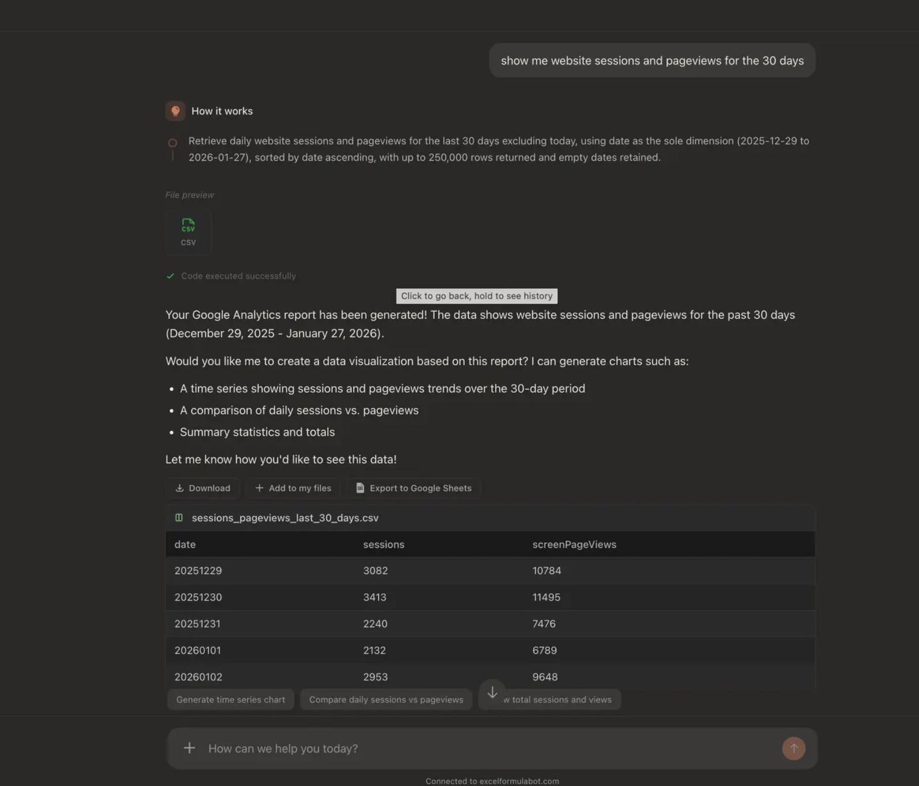This screenshot has width=919, height=786.
Task: Click the date column header
Action: tap(185, 544)
